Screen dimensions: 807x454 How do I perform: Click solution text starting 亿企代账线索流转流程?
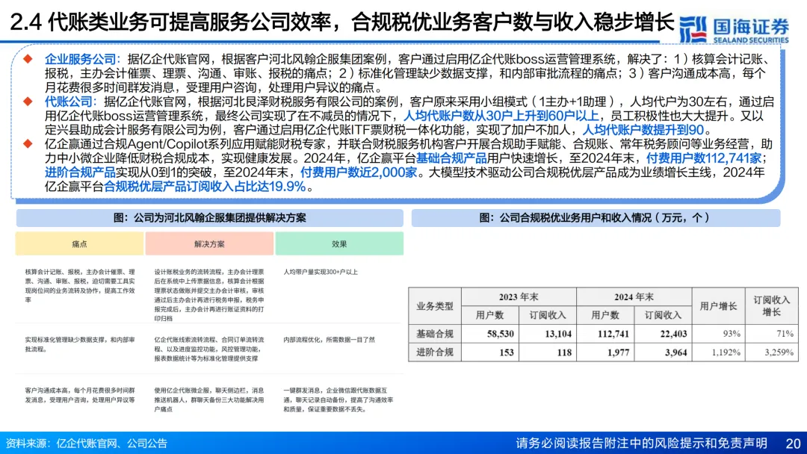click(209, 349)
